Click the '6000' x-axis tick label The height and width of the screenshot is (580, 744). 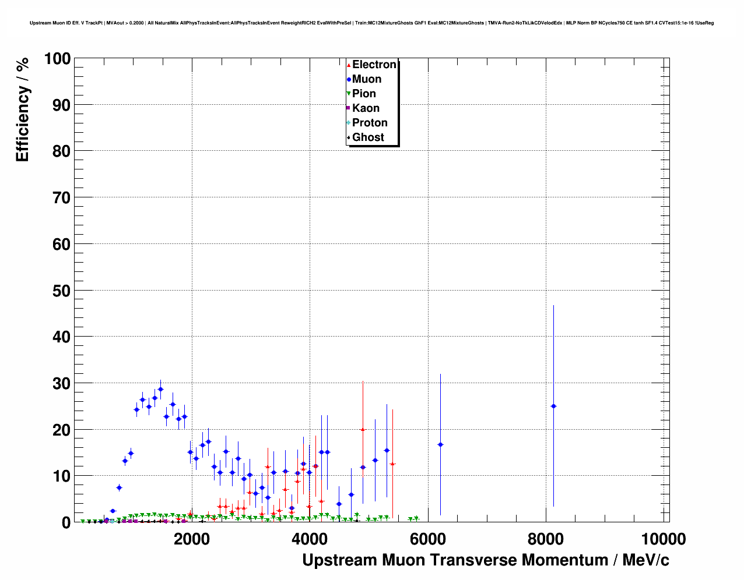(x=427, y=539)
